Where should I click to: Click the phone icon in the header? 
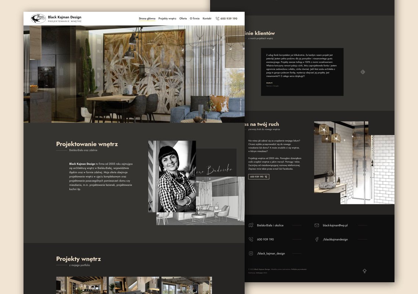pyautogui.click(x=217, y=18)
